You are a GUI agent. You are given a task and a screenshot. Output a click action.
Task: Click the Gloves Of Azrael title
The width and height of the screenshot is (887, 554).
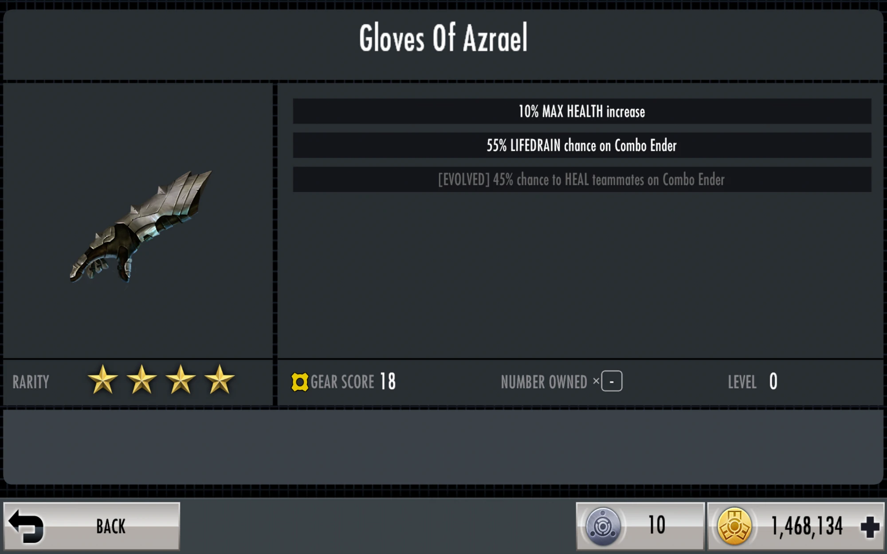443,38
